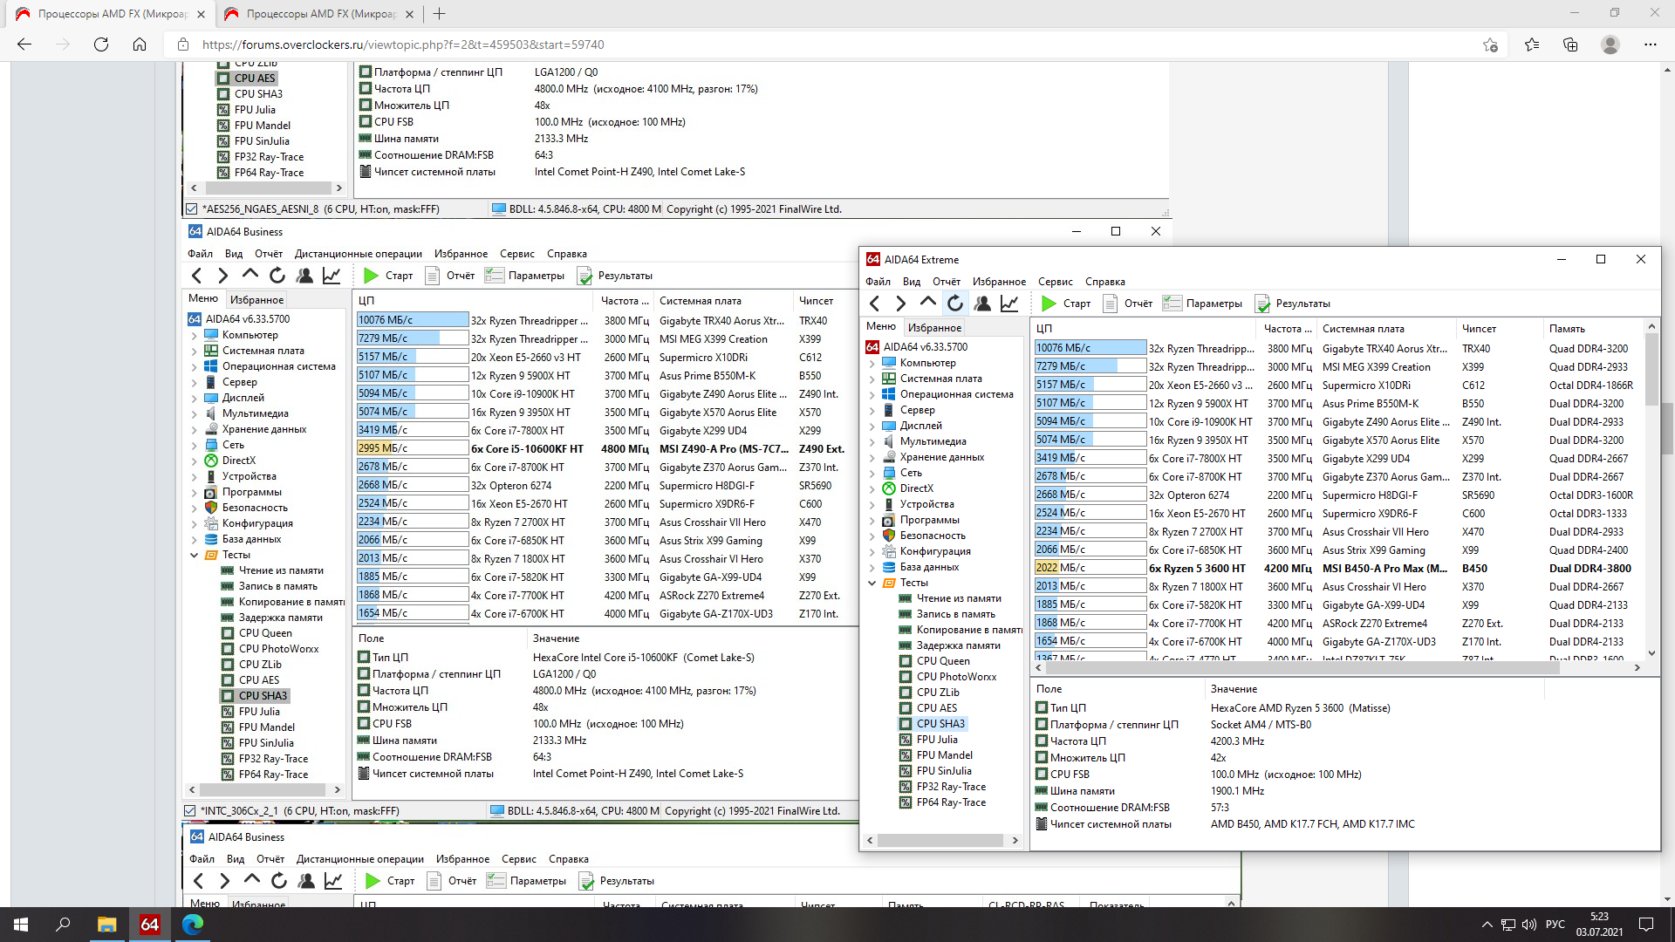This screenshot has width=1675, height=942.
Task: Expand the Компьютер node in AIDA64 Business tree
Action: 194,335
